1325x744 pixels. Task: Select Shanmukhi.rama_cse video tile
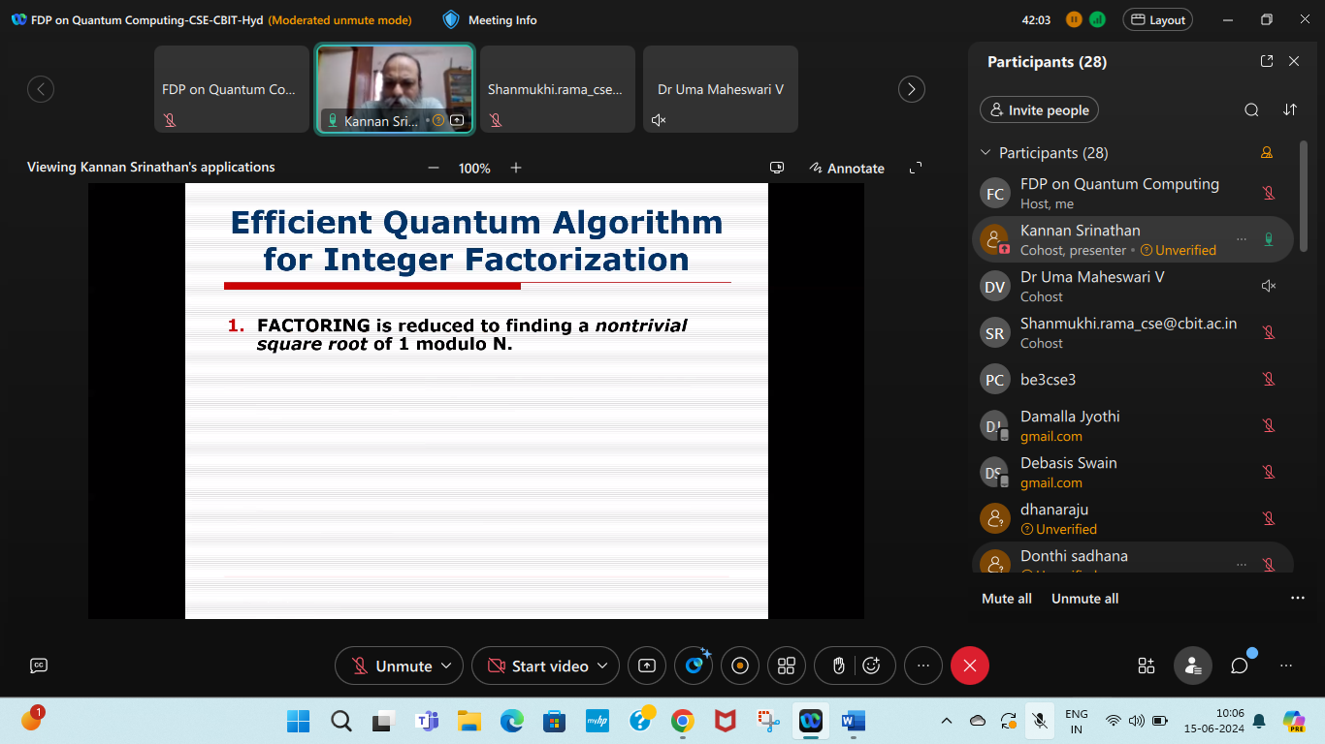(x=558, y=89)
